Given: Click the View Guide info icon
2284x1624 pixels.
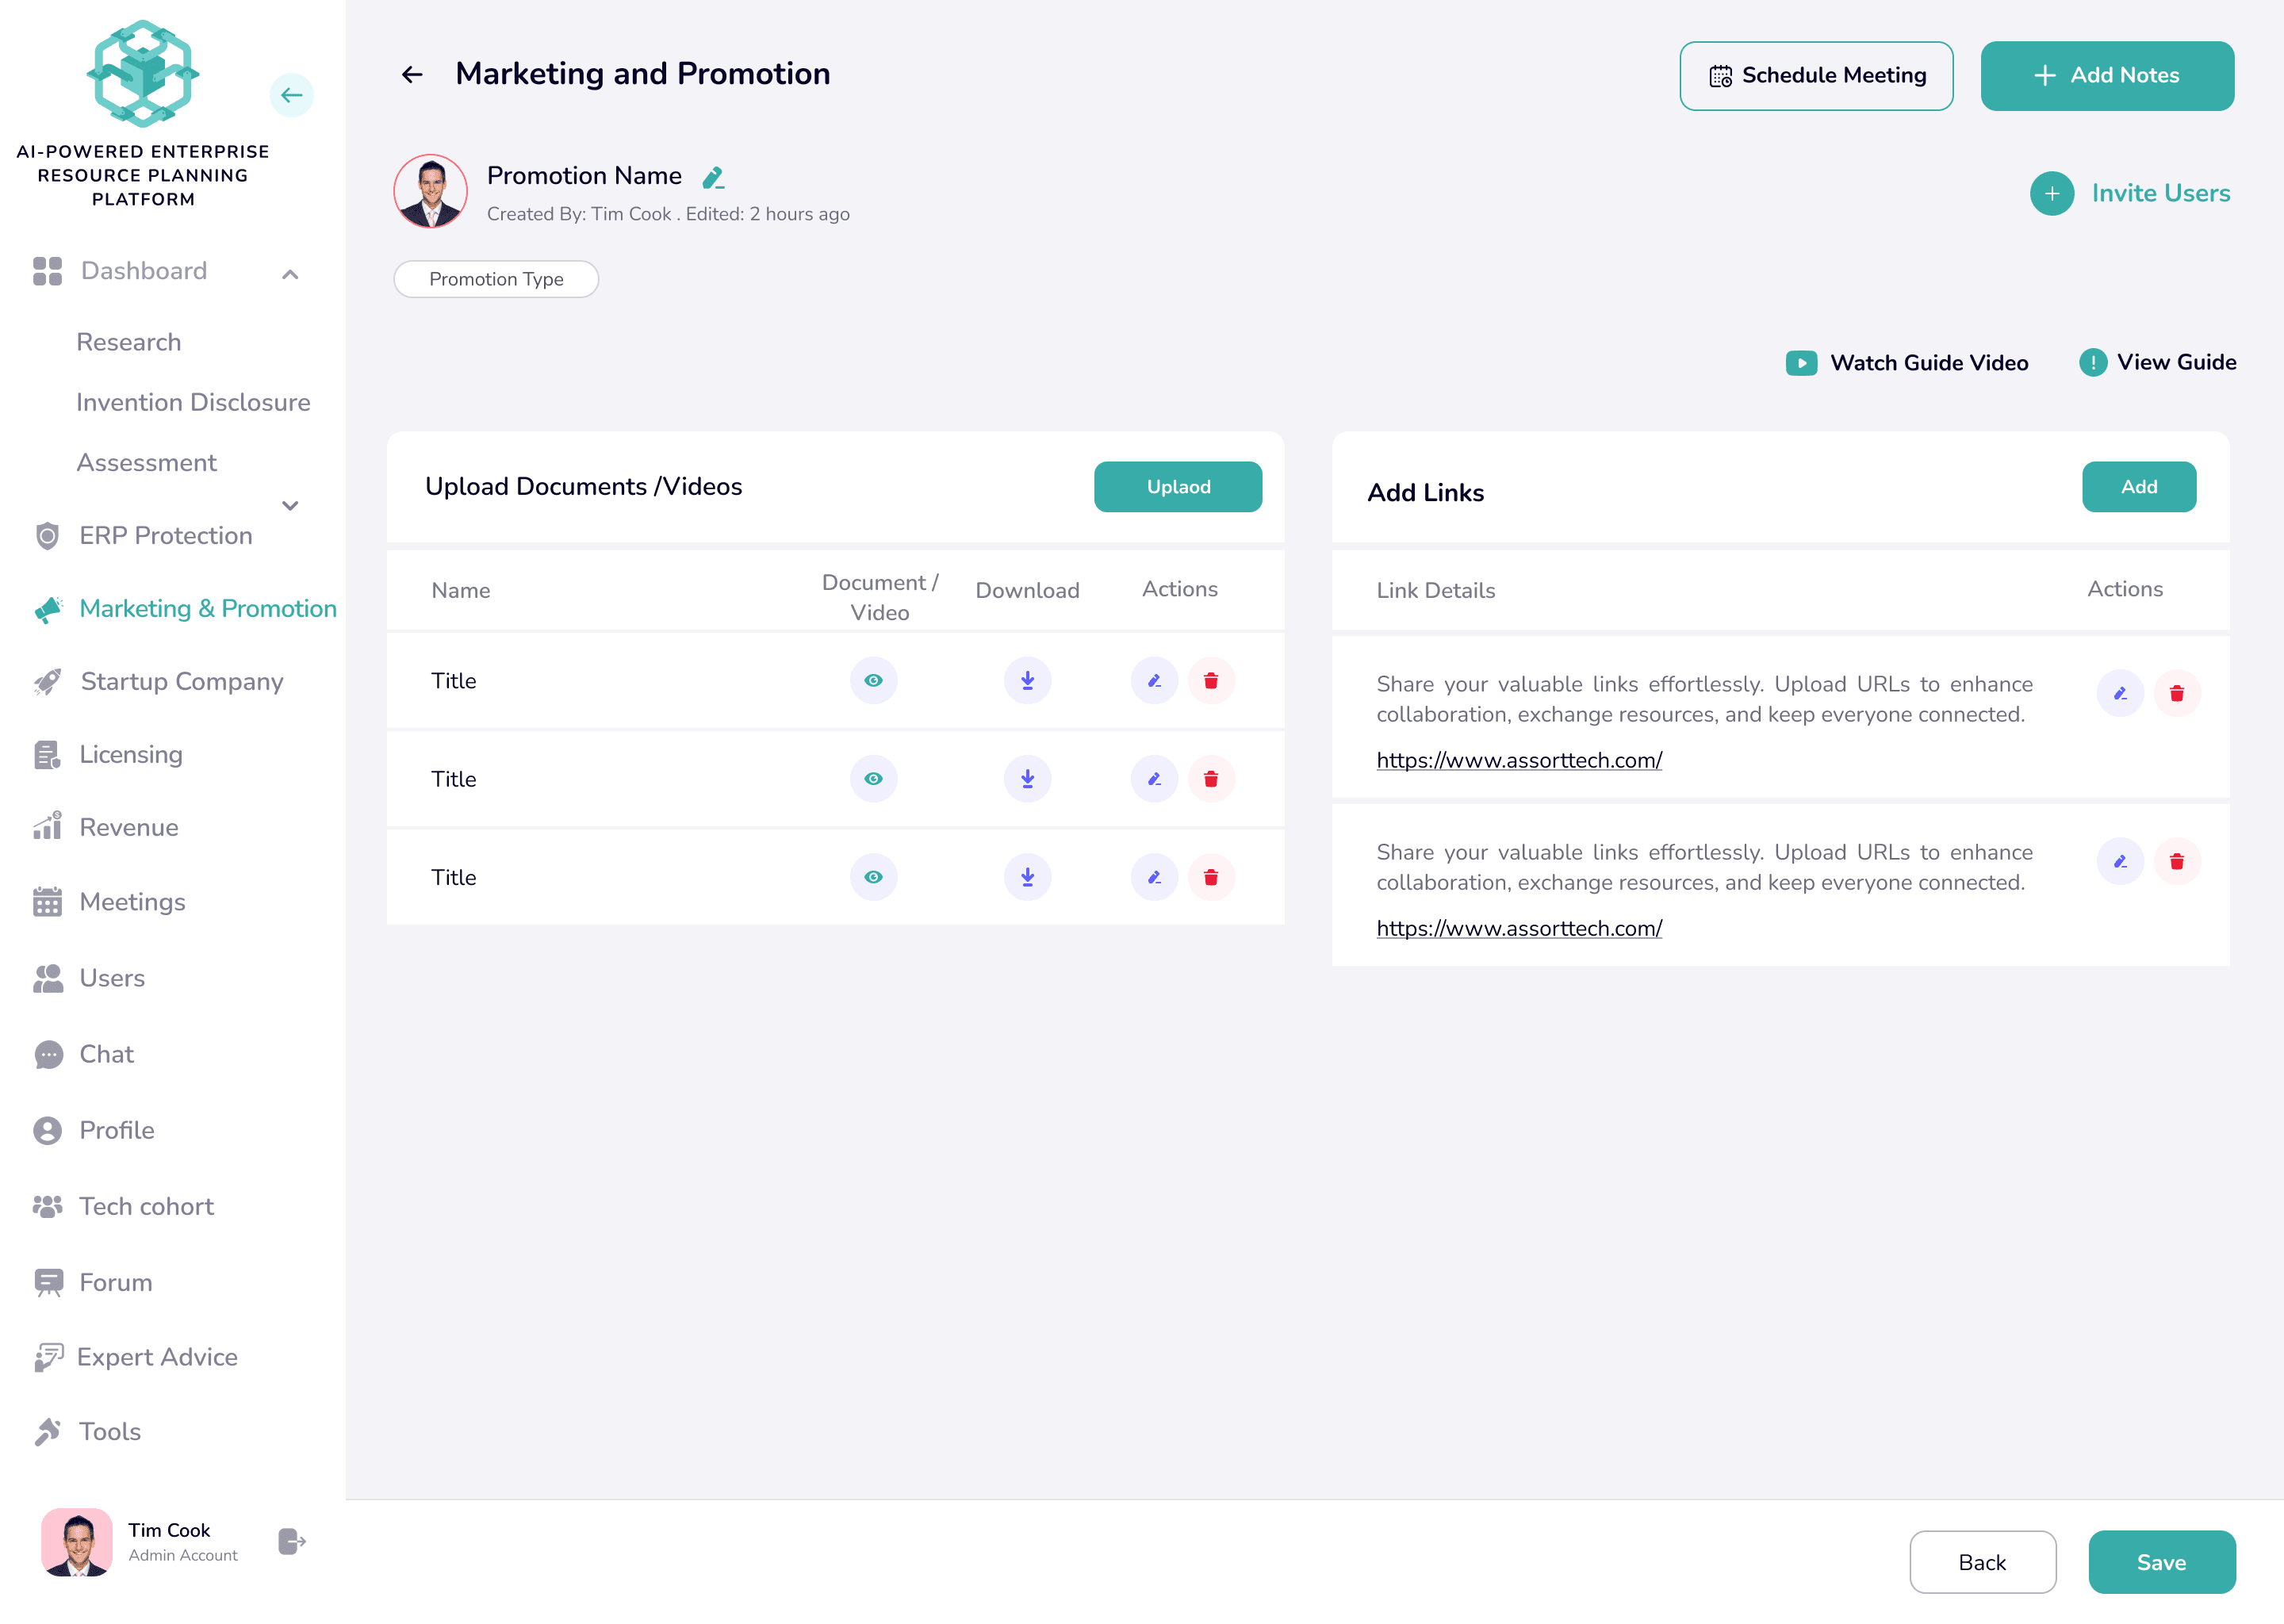Looking at the screenshot, I should pos(2092,362).
